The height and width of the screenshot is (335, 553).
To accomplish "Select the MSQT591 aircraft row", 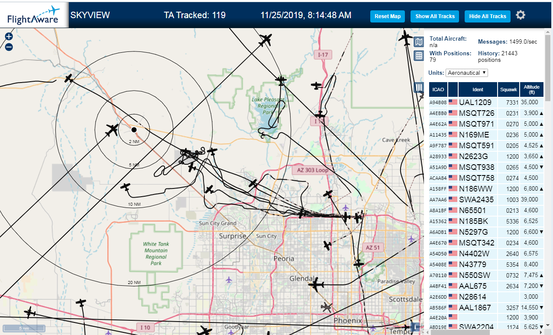I will pos(486,146).
